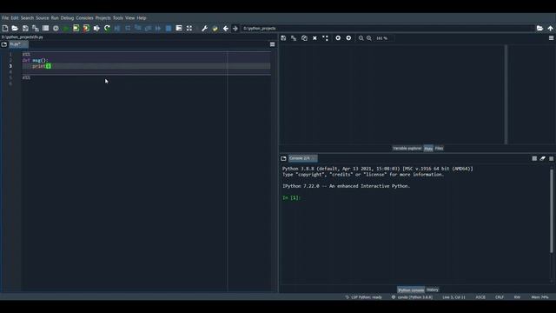The image size is (556, 313).
Task: Run the current cell
Action: pos(76,29)
